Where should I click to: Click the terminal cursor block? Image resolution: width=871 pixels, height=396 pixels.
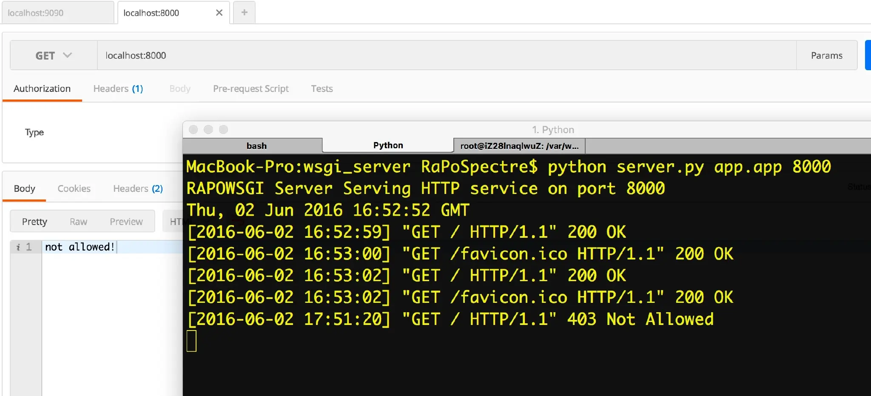point(191,341)
